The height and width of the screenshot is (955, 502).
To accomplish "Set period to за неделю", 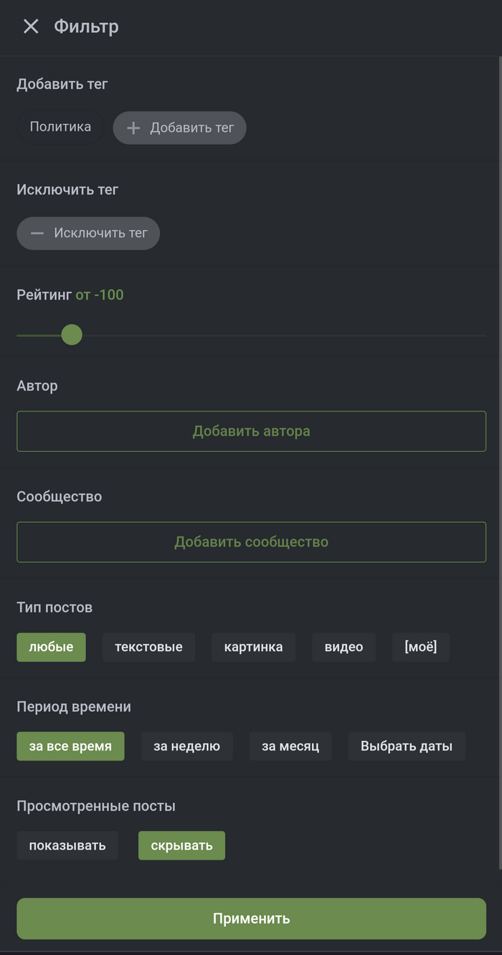I will pyautogui.click(x=186, y=746).
